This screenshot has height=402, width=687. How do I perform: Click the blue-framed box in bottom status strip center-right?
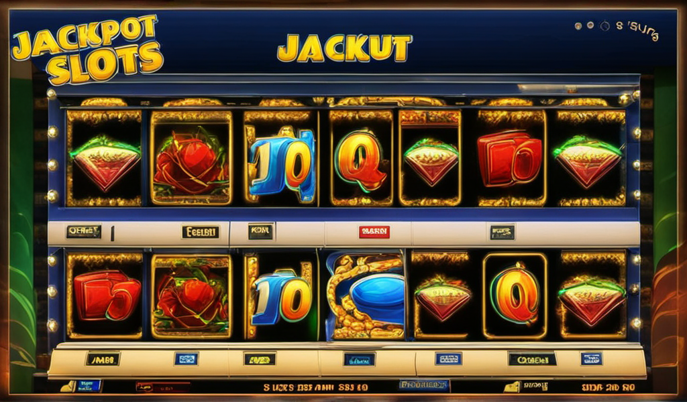(424, 385)
